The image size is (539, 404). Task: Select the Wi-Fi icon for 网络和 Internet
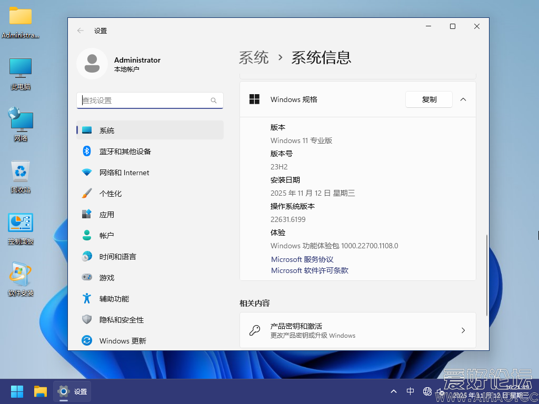tap(87, 172)
